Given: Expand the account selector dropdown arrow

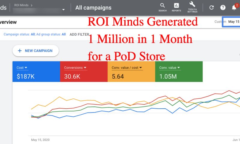Looking at the screenshot, I should [63, 10].
